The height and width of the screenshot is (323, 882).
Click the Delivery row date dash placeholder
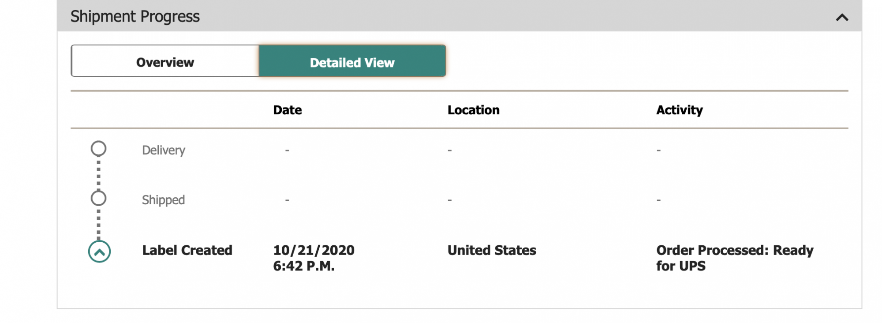(x=287, y=150)
